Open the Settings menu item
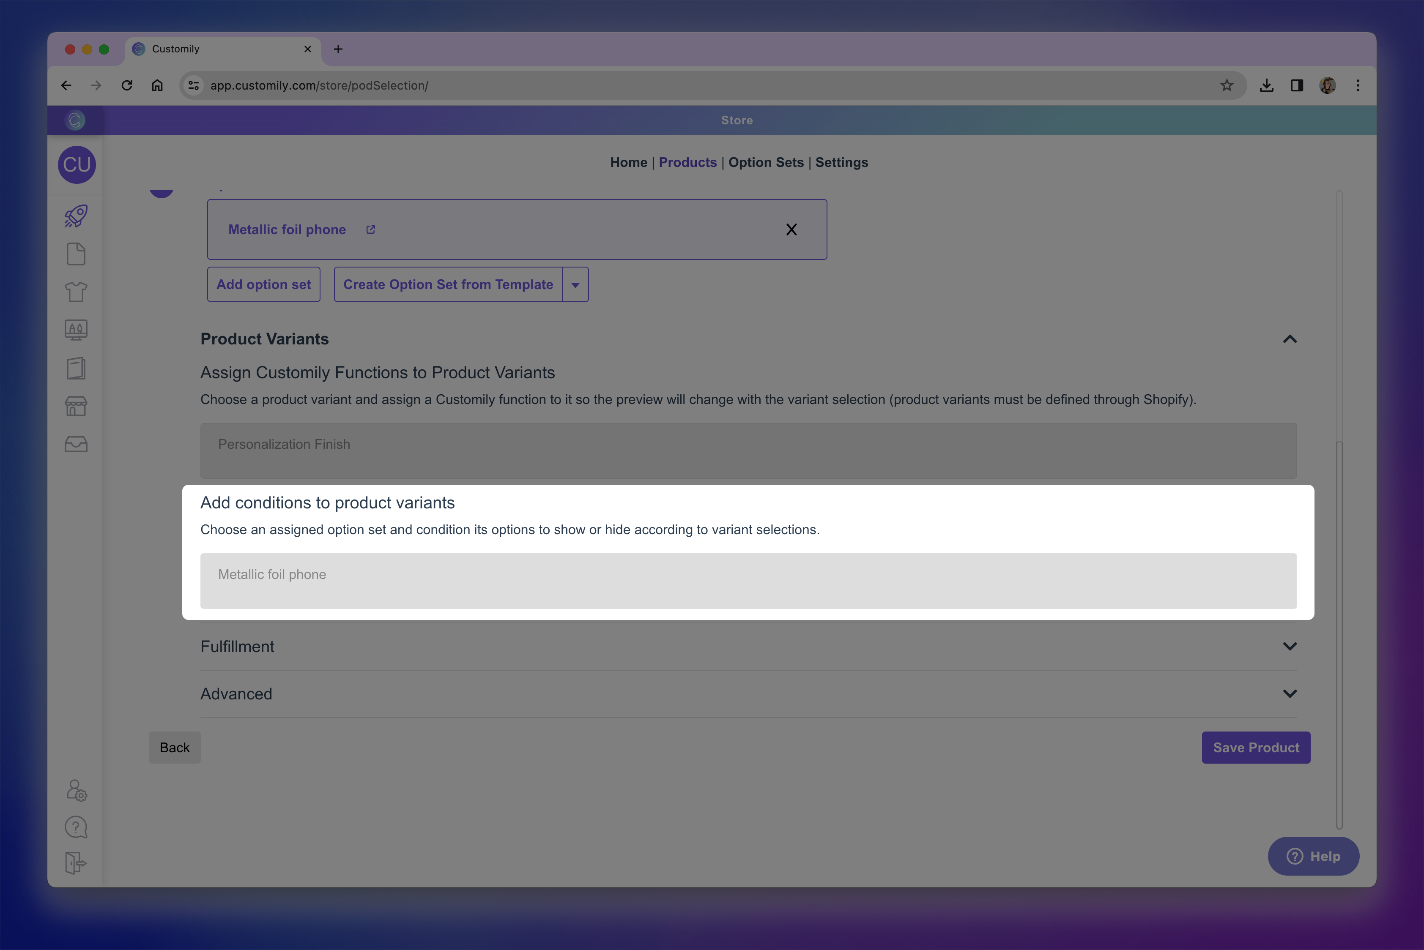Image resolution: width=1424 pixels, height=950 pixels. click(x=841, y=162)
